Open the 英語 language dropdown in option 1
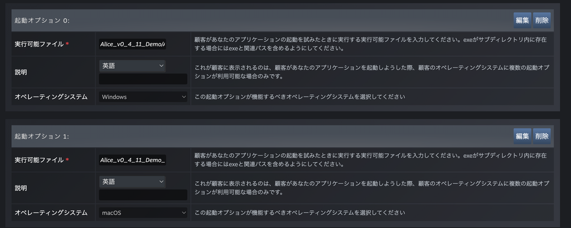571x228 pixels. click(132, 182)
